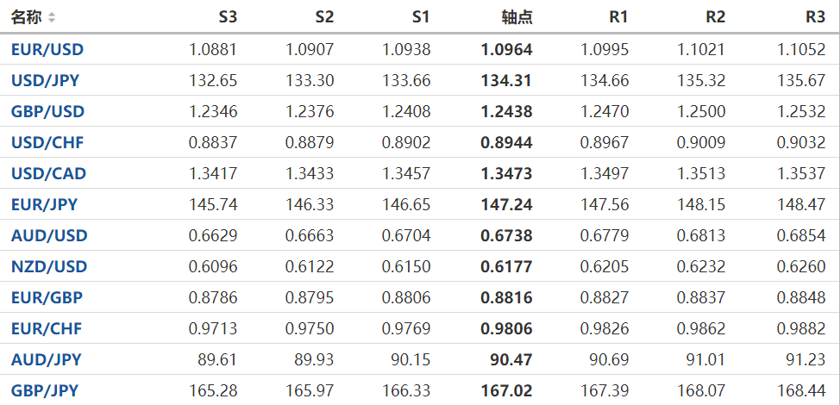The width and height of the screenshot is (840, 405).
Task: View the EUR/JPY pair details
Action: click(x=44, y=204)
